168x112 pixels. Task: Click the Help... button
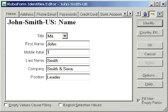point(150,84)
